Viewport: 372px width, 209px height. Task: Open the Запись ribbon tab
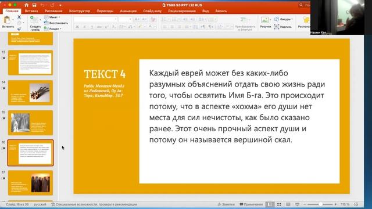tap(221, 11)
